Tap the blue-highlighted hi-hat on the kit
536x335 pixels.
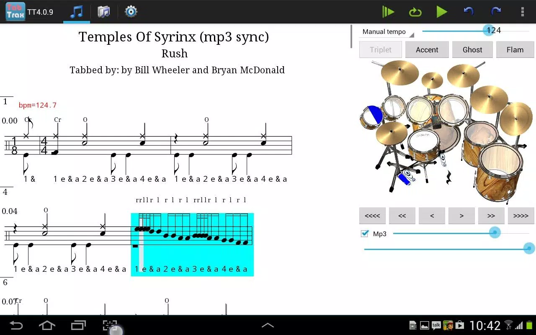pyautogui.click(x=371, y=117)
